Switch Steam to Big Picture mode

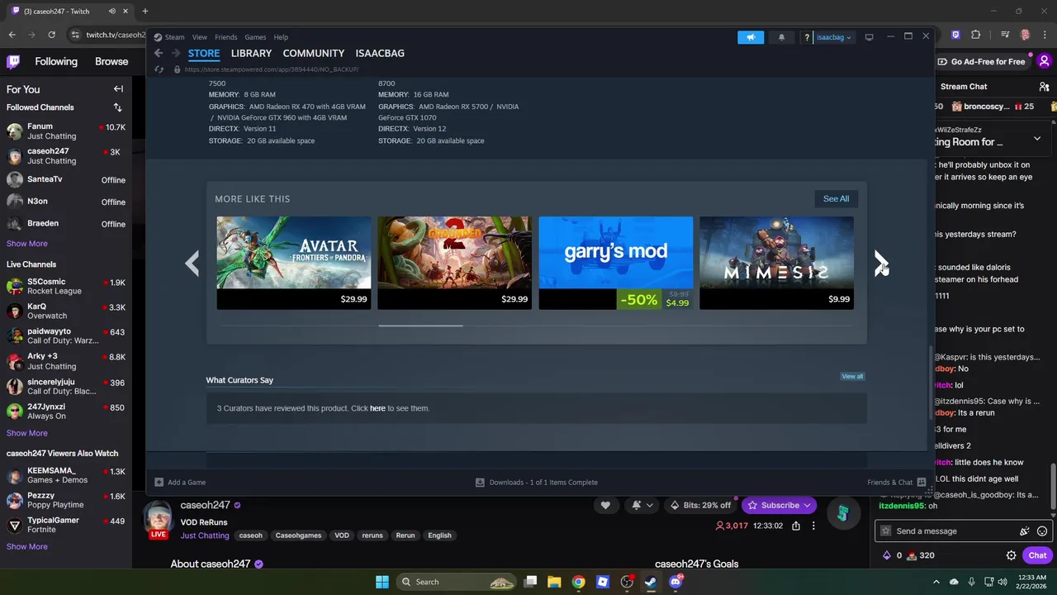pyautogui.click(x=869, y=37)
